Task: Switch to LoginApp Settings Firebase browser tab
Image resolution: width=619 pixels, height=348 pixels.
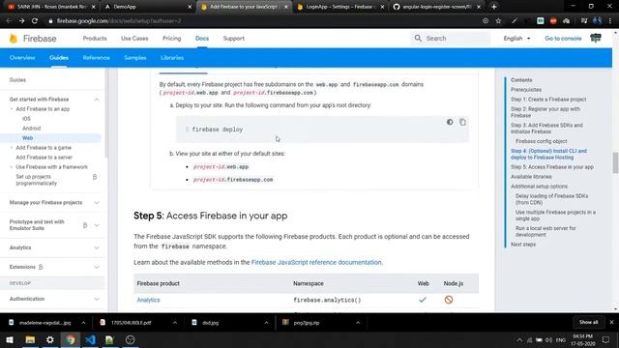Action: point(339,7)
